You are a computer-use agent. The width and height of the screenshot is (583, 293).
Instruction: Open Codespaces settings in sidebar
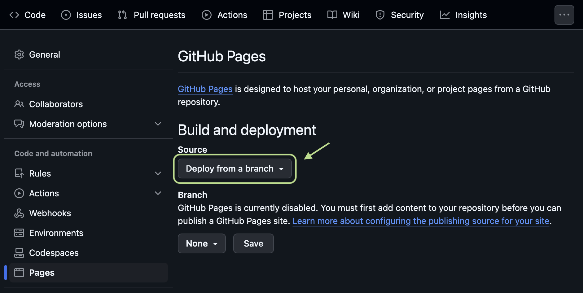click(89, 253)
